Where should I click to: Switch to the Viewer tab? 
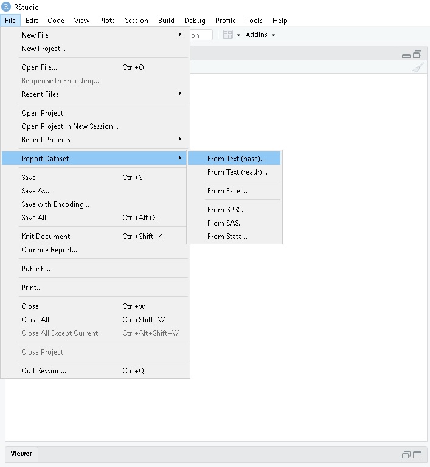(x=21, y=454)
